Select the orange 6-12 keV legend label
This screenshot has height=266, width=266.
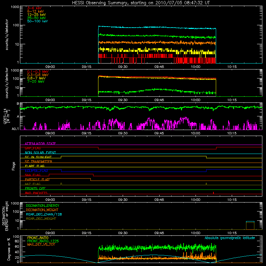click(36, 11)
